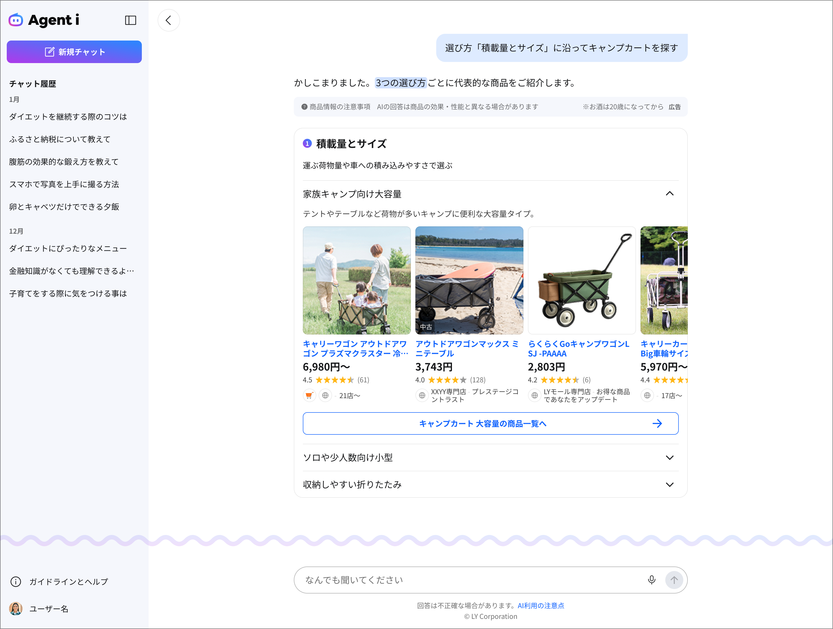Click the 広告 label
This screenshot has height=629, width=833.
[675, 107]
